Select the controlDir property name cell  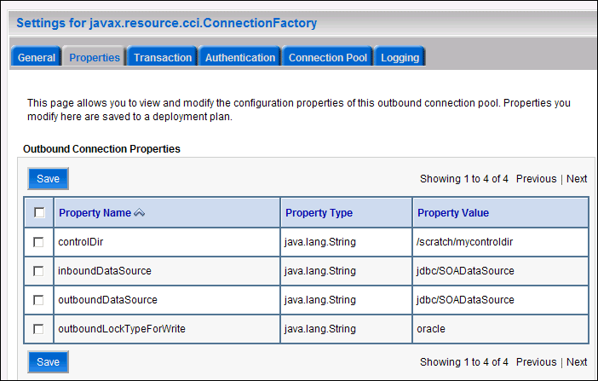[x=167, y=242]
